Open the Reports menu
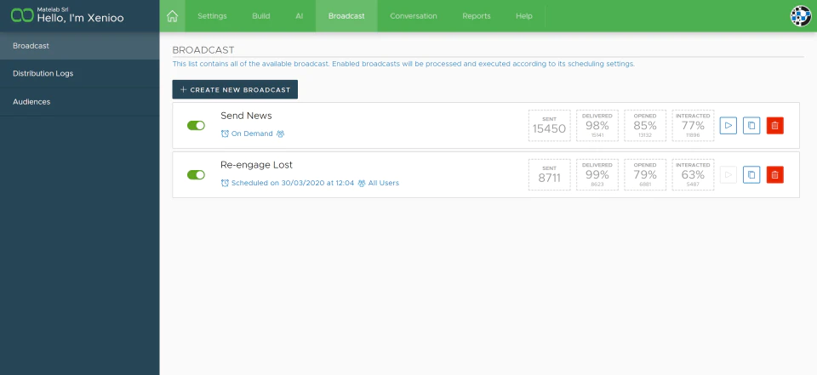The width and height of the screenshot is (817, 375). tap(477, 16)
